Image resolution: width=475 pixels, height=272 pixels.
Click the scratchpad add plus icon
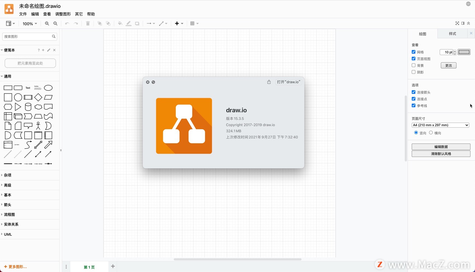pos(43,50)
